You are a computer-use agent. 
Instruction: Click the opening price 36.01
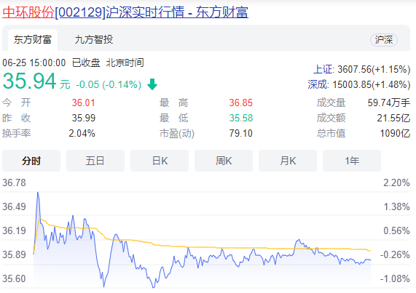point(83,103)
